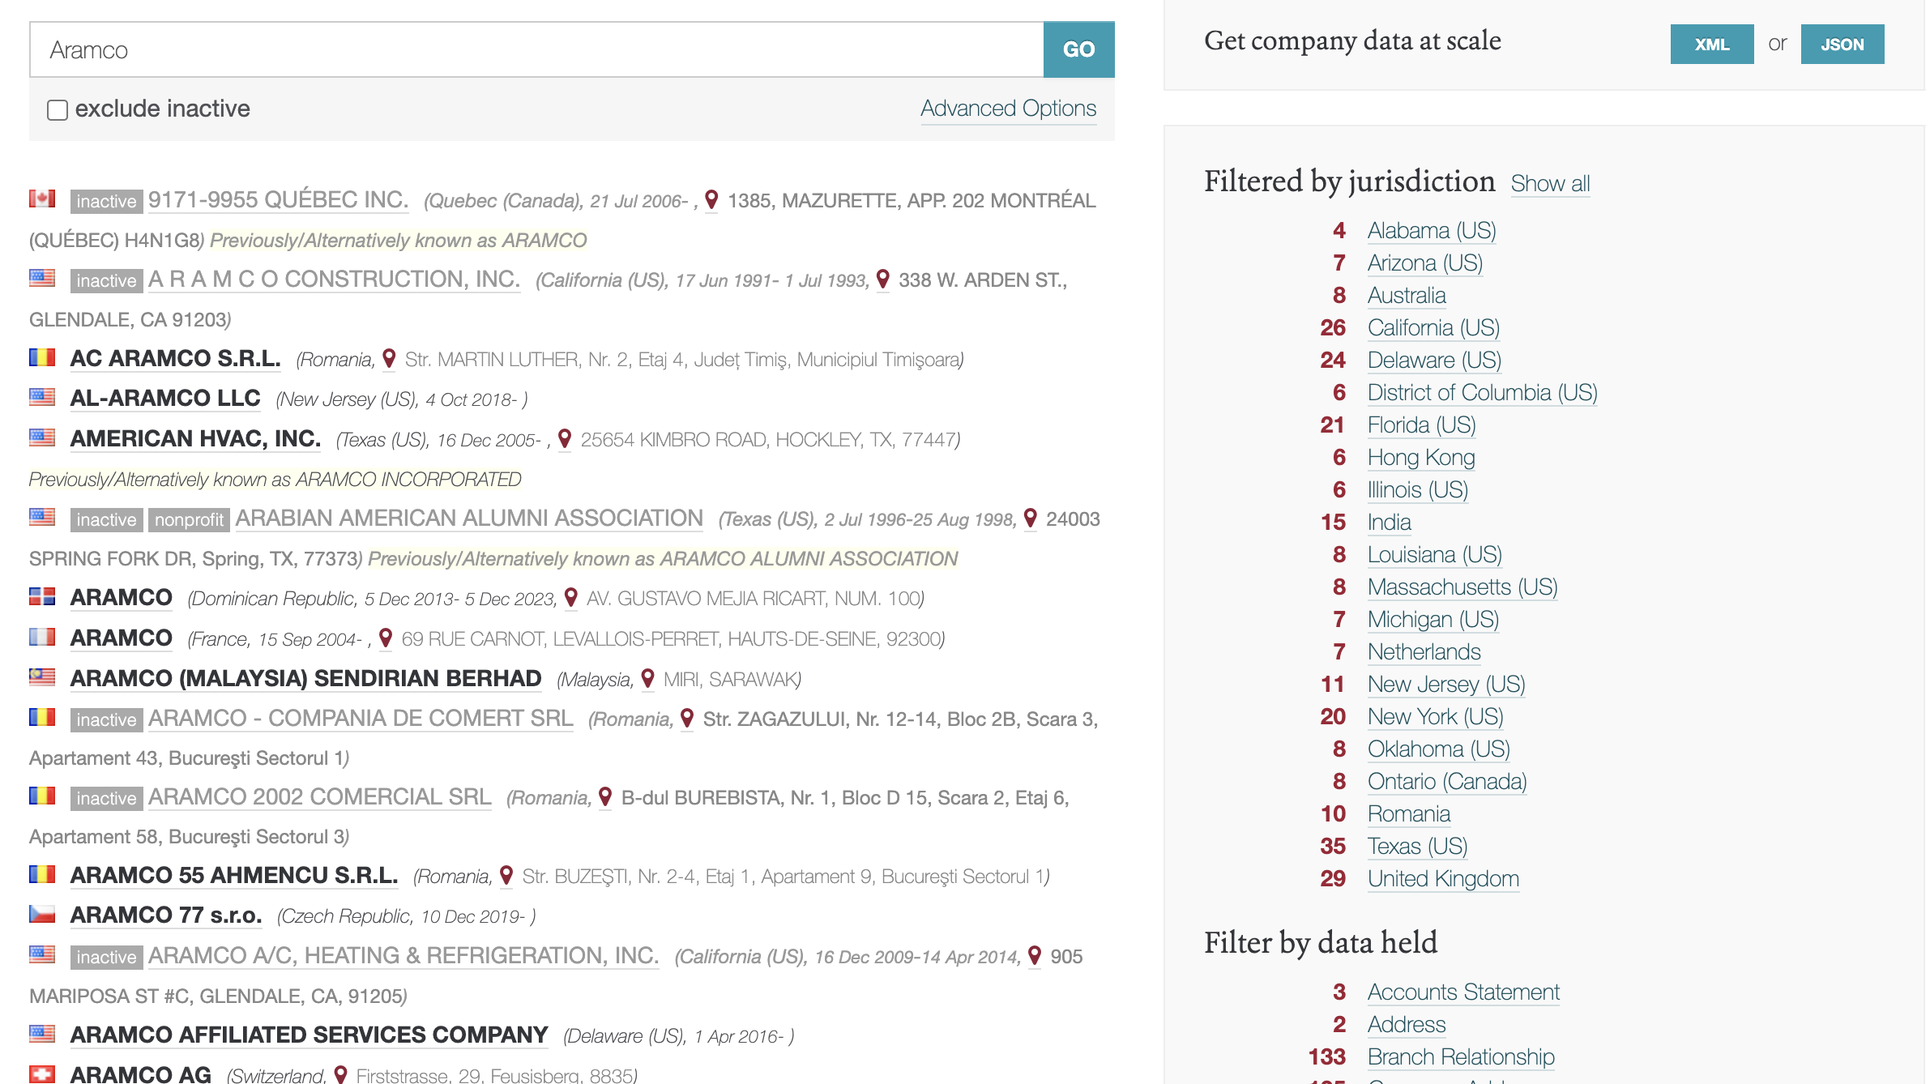
Task: Filter by Accounts Statement data held
Action: click(x=1462, y=992)
